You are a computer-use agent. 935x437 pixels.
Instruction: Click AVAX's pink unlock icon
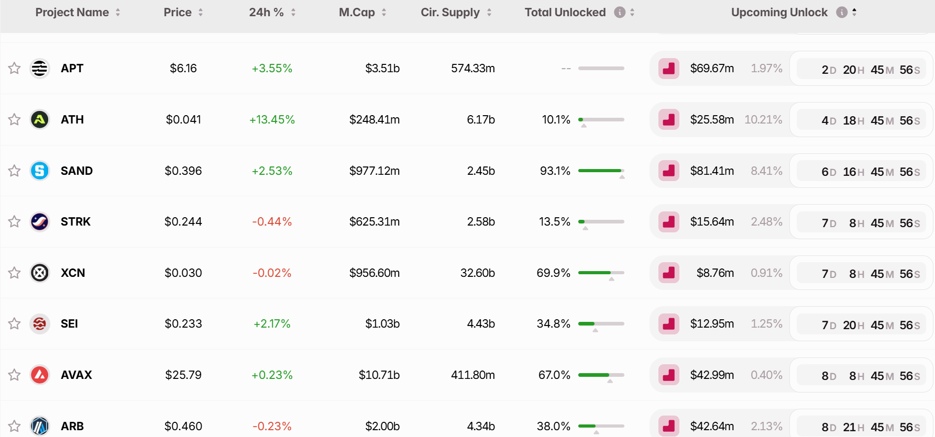(669, 375)
